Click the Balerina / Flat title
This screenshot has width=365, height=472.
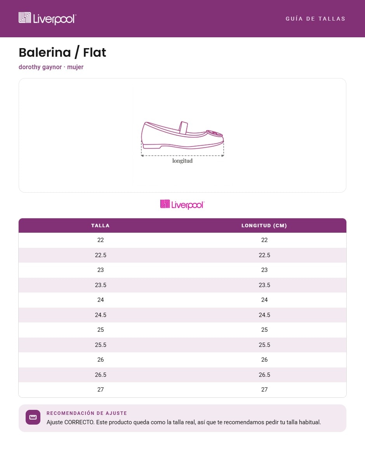(63, 52)
